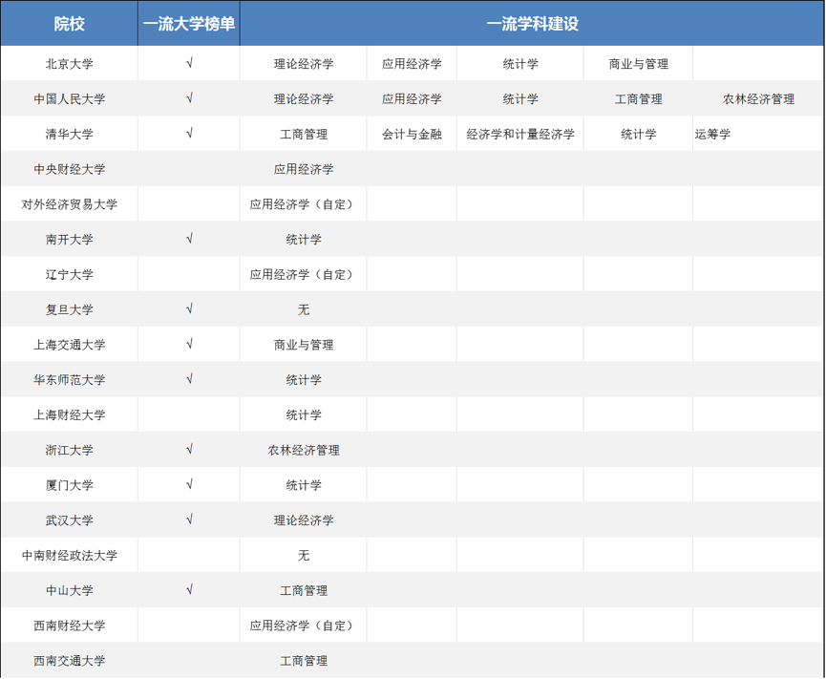Click 工商管理 in 清华大学 row
The width and height of the screenshot is (826, 679).
point(304,134)
